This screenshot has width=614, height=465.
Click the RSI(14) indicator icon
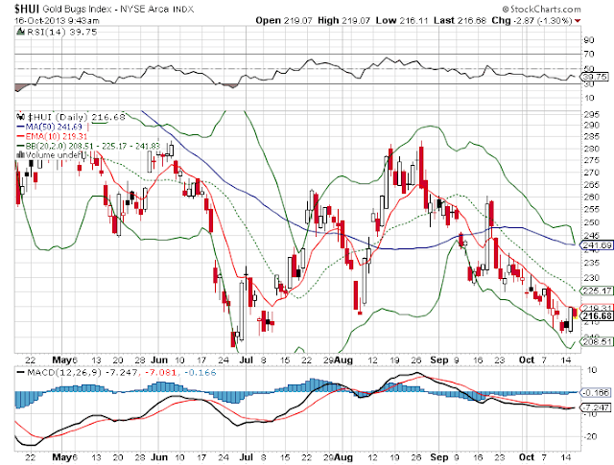click(x=21, y=32)
